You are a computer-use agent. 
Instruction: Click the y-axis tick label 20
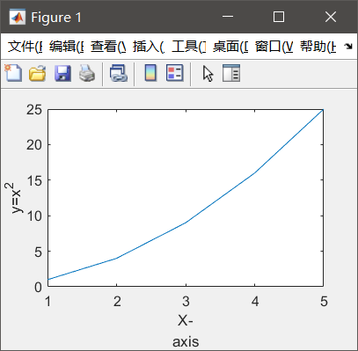pyautogui.click(x=34, y=145)
